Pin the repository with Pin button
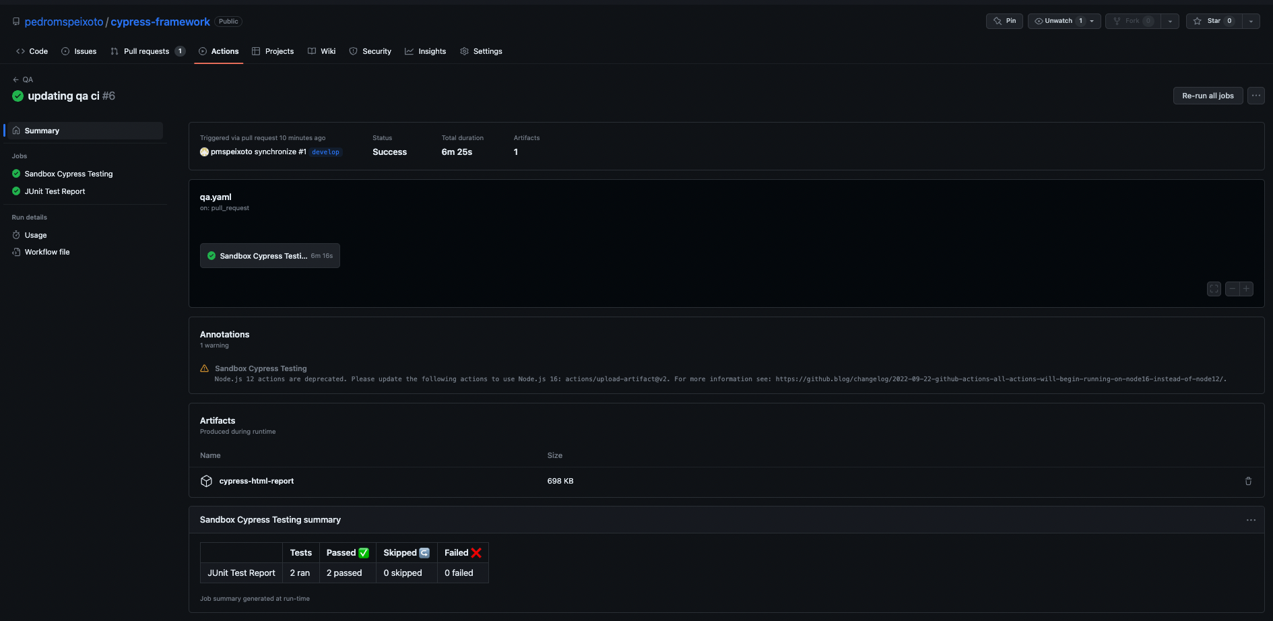Viewport: 1273px width, 621px height. click(1004, 21)
